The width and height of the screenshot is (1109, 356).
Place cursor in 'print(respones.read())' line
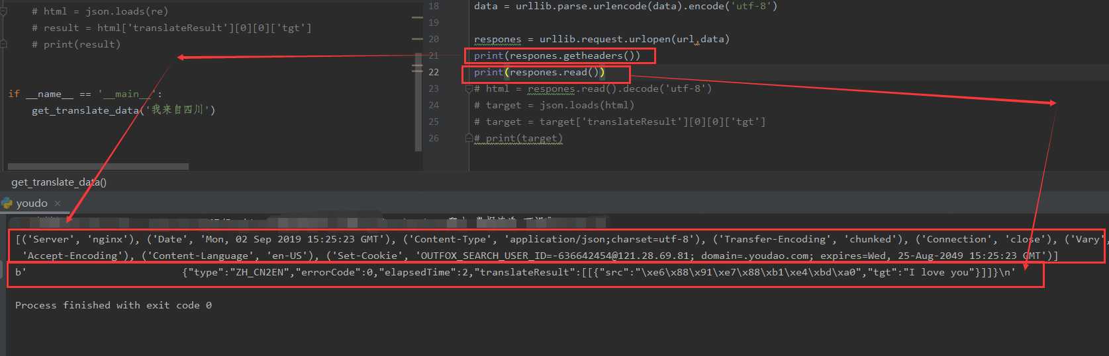click(540, 73)
